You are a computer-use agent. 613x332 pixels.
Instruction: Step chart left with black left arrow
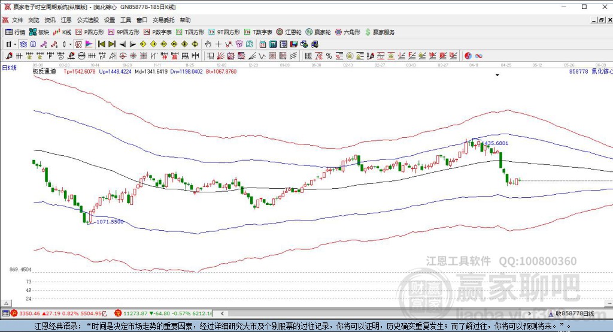point(122,44)
